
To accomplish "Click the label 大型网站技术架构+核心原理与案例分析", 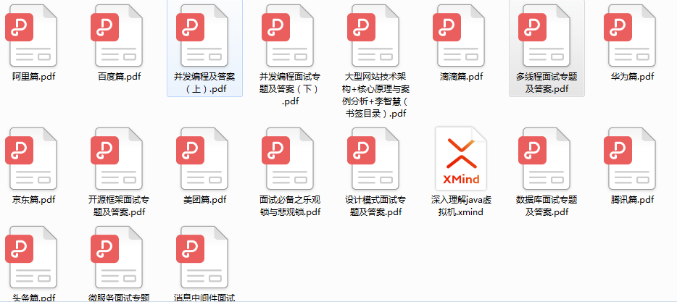I will 375,96.
